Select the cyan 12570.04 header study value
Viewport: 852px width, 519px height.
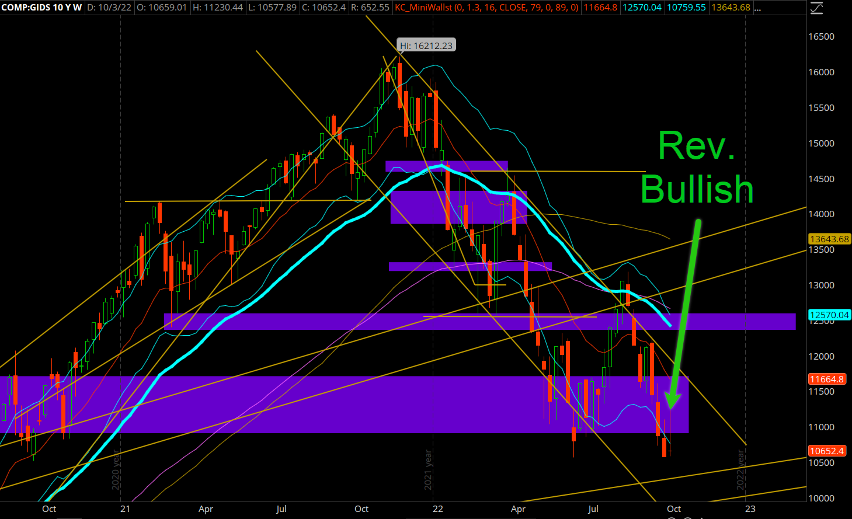[x=642, y=8]
